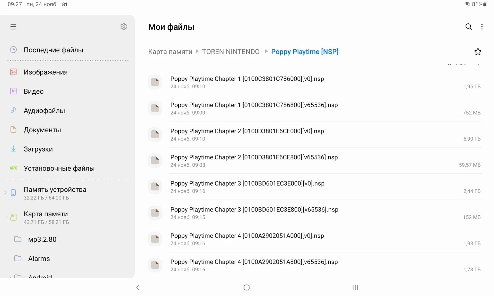Open Установочные файлы APK category
Screen dimensions: 494x296
(59, 168)
